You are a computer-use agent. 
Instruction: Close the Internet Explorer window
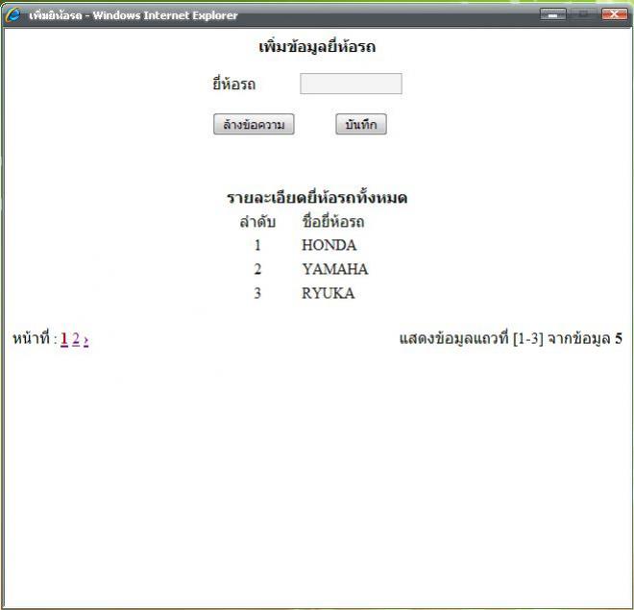pos(614,14)
